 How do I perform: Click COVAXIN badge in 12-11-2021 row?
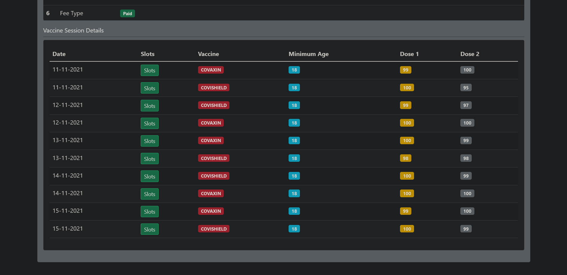211,123
